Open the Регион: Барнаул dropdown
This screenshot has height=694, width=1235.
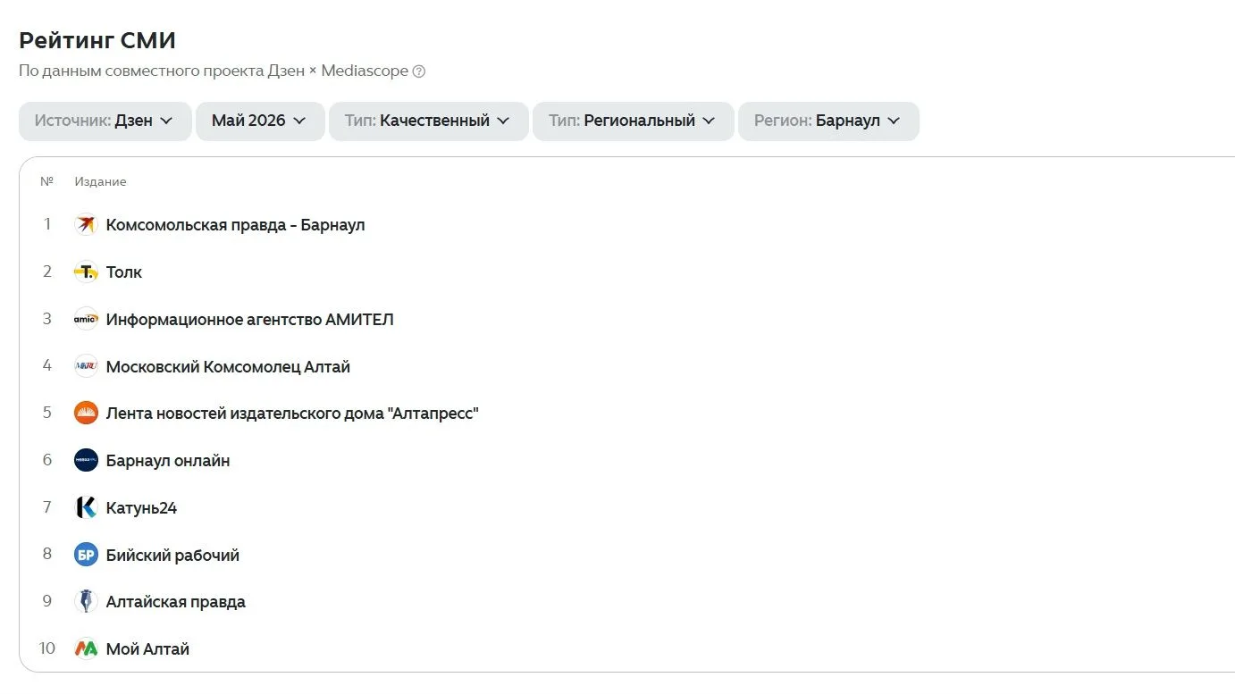pos(828,121)
